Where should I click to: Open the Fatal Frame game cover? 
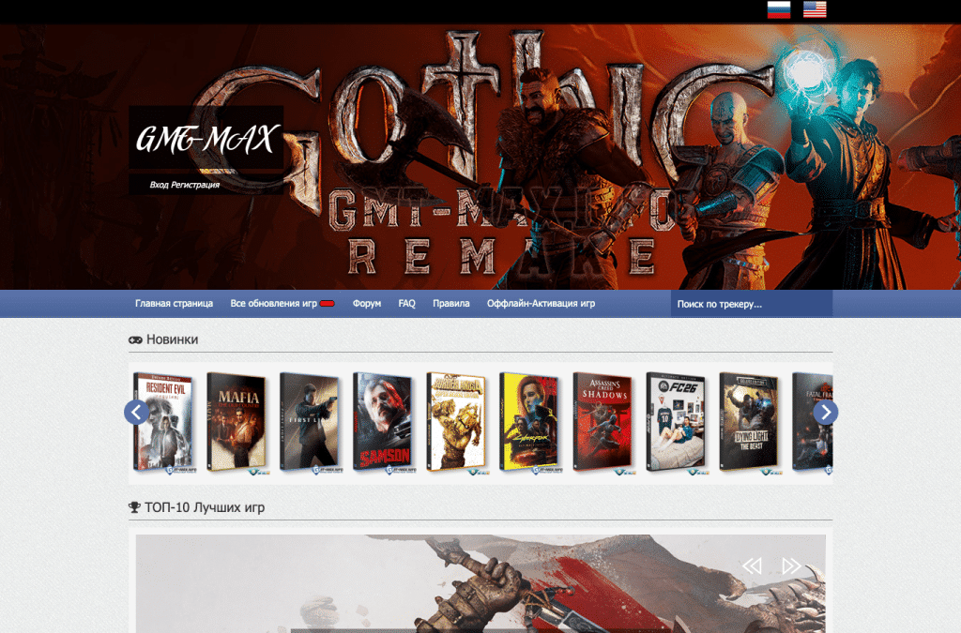click(812, 422)
